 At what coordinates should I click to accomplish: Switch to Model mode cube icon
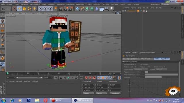click(3, 21)
